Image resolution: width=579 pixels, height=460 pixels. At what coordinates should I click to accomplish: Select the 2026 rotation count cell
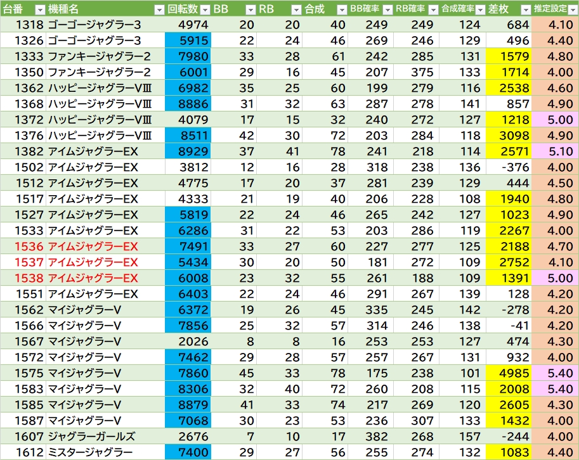tap(188, 342)
